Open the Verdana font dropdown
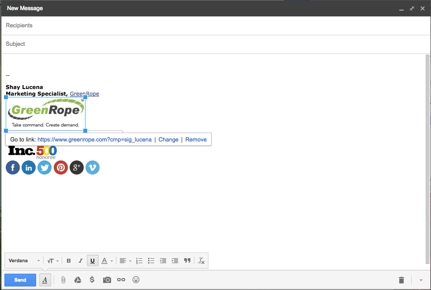431x290 pixels. 24,260
